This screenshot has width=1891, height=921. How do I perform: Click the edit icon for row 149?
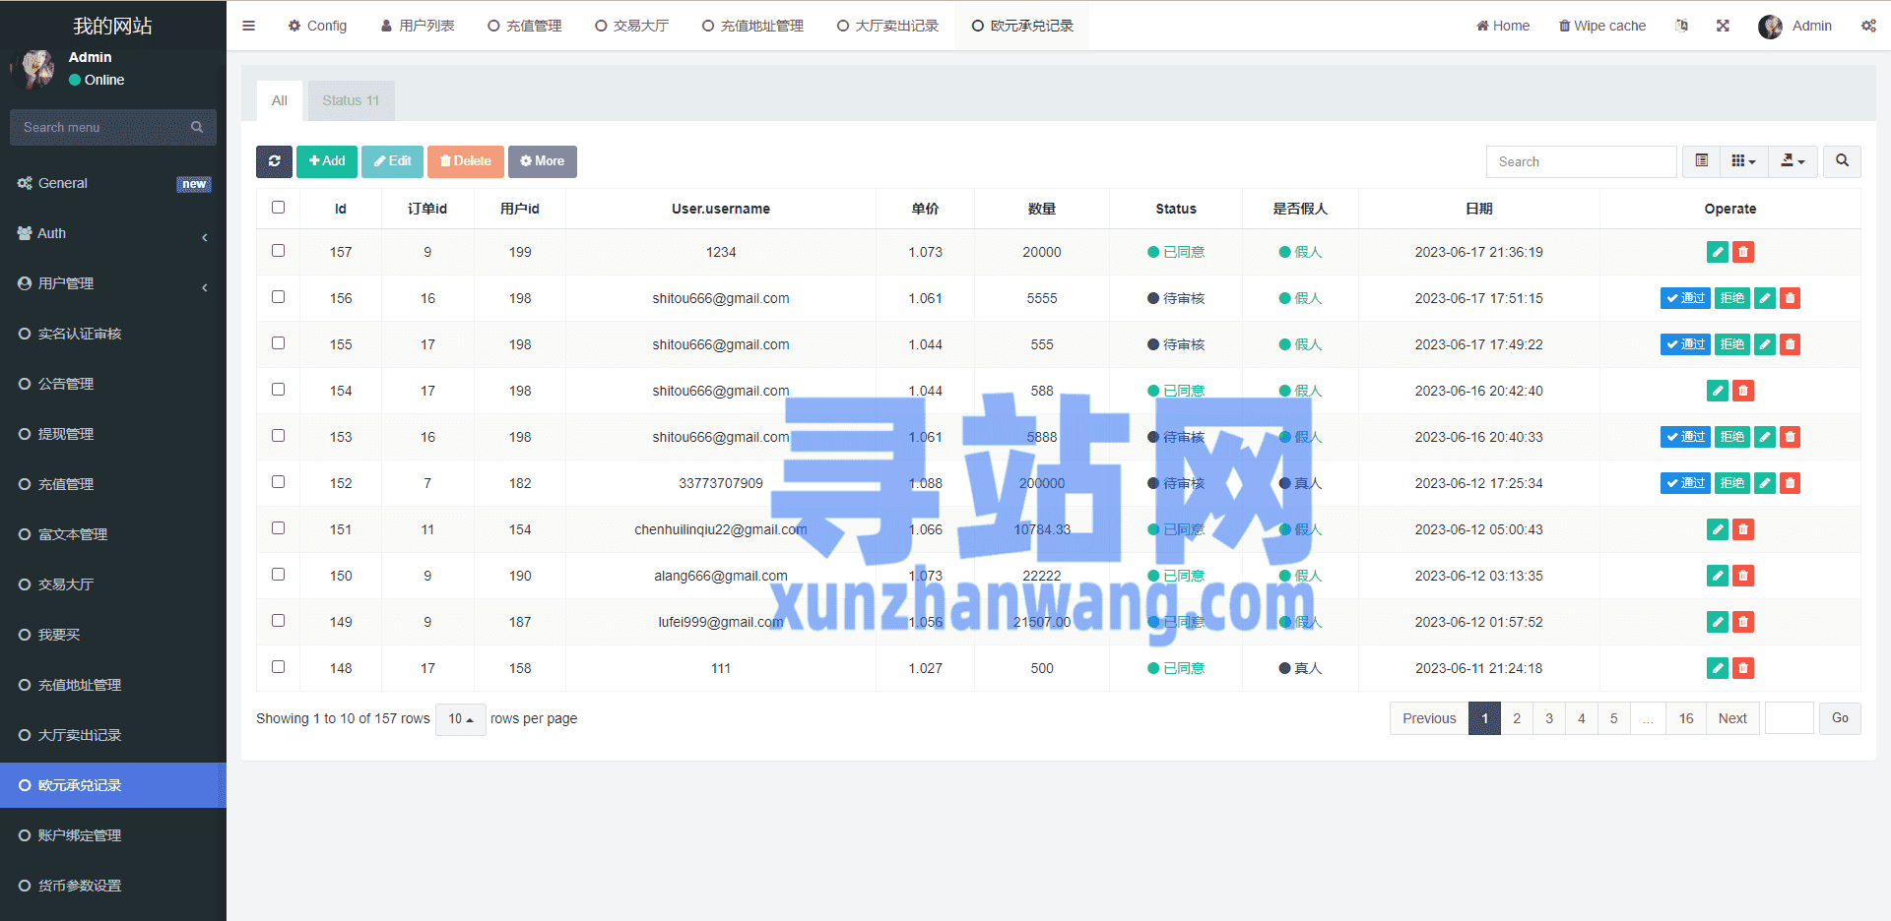(1717, 622)
